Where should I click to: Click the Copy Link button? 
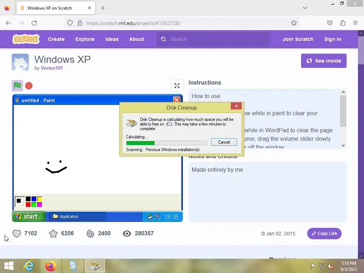324,234
